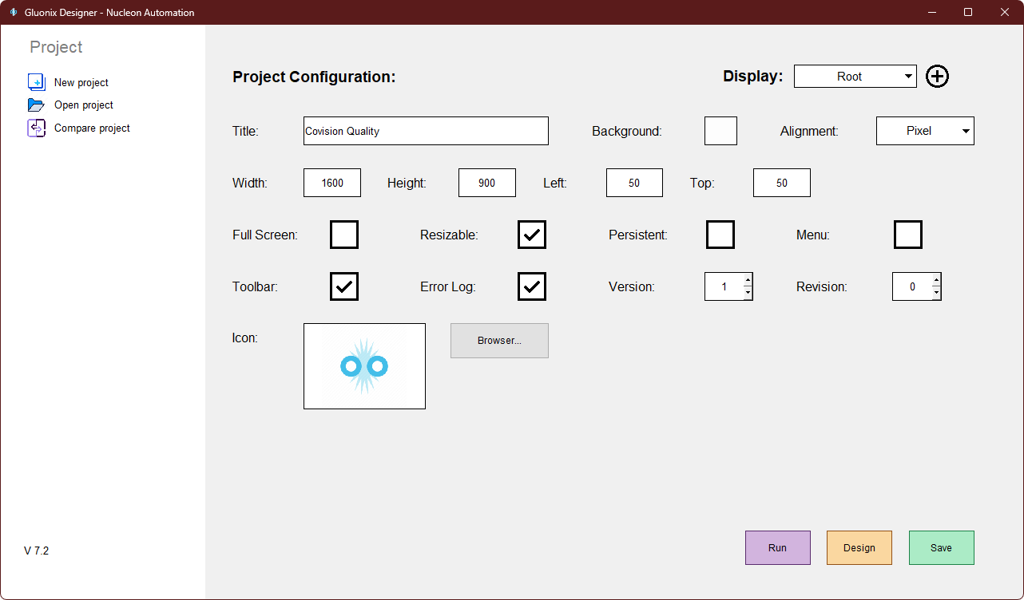This screenshot has height=600, width=1024.
Task: Disable the Error Log checkbox
Action: [x=532, y=286]
